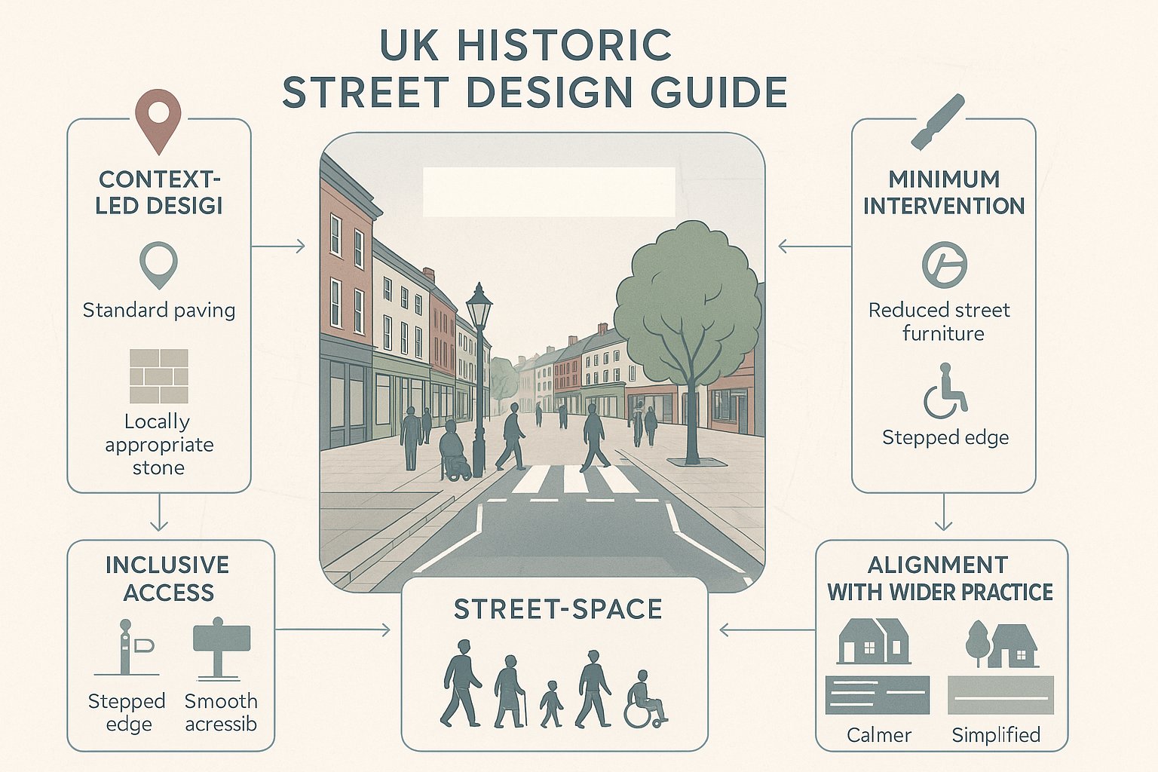
Task: Click the double house icon above Calmer
Action: tap(874, 642)
